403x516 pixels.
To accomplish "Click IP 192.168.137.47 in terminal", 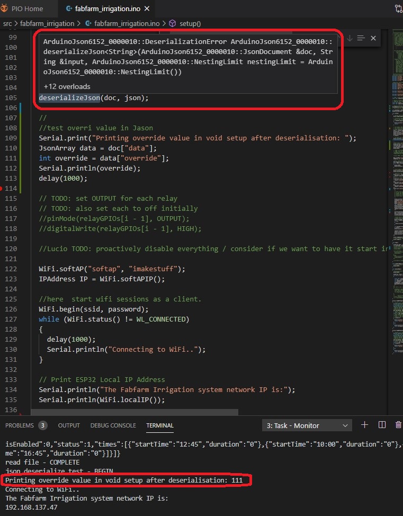I will (31, 508).
